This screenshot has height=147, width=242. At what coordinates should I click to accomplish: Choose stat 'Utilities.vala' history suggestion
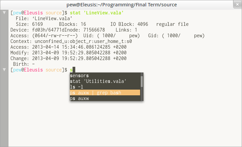pos(105,81)
